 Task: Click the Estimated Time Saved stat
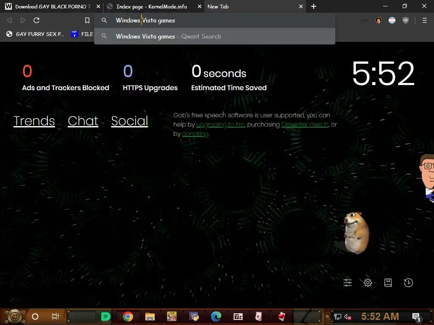228,78
